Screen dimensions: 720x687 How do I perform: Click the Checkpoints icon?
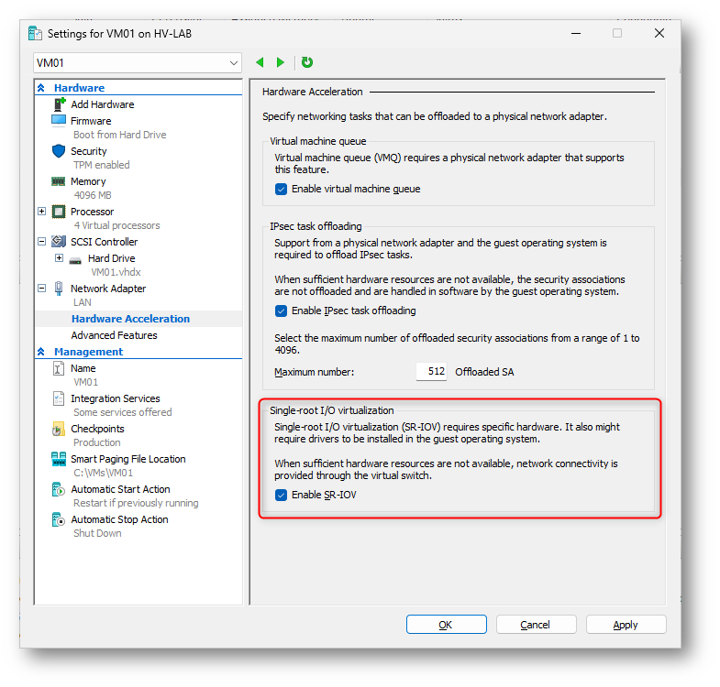click(59, 430)
